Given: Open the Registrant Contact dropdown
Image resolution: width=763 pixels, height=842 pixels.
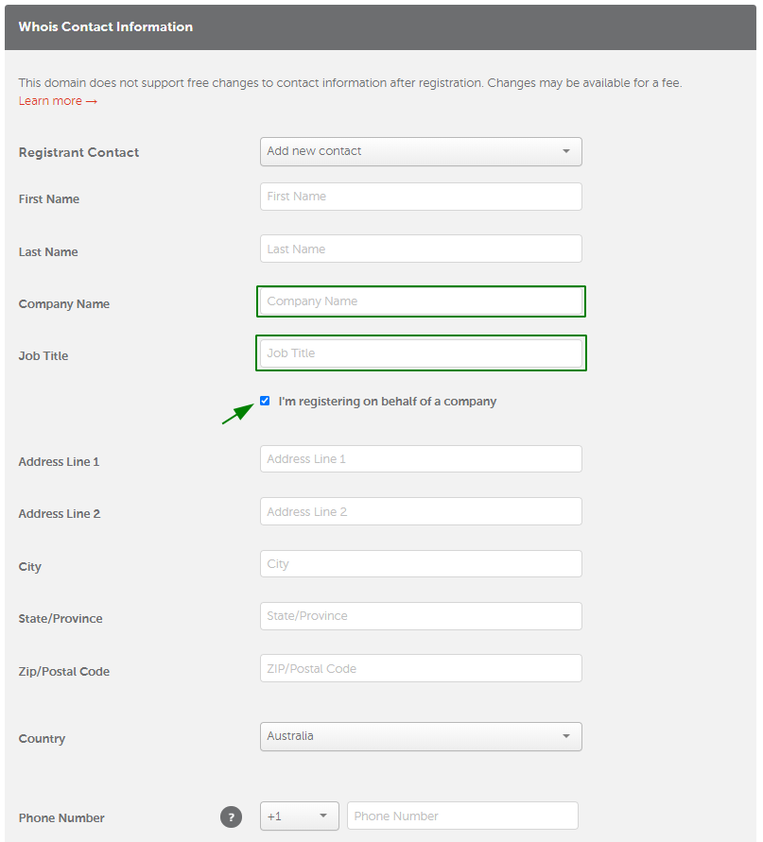Looking at the screenshot, I should [421, 151].
